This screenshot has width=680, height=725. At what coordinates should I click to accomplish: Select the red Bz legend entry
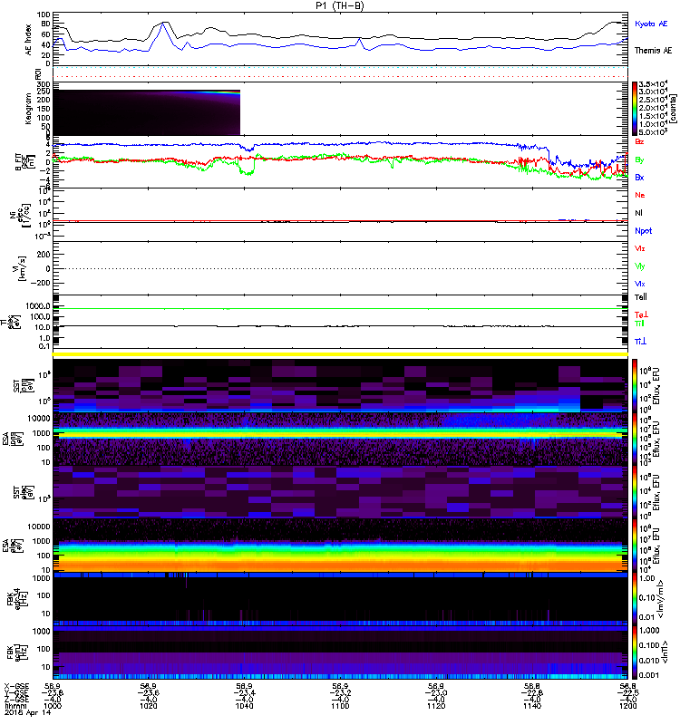[640, 142]
